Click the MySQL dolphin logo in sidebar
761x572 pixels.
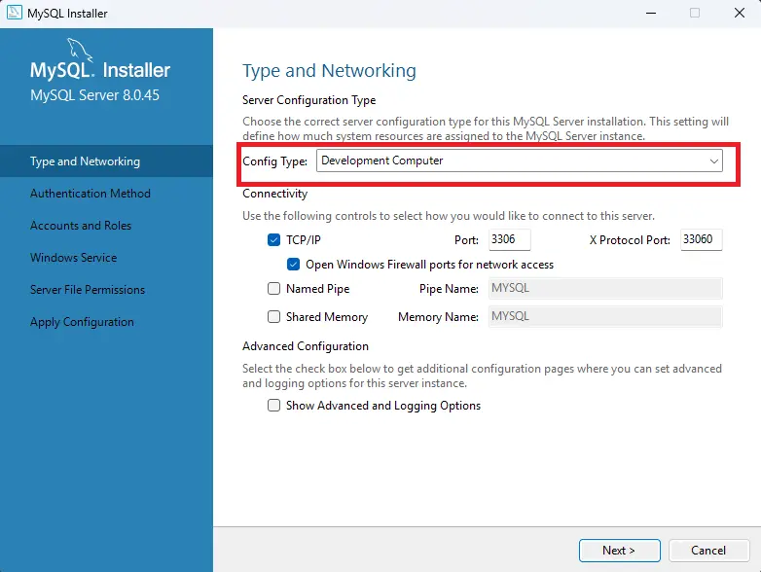click(x=81, y=49)
